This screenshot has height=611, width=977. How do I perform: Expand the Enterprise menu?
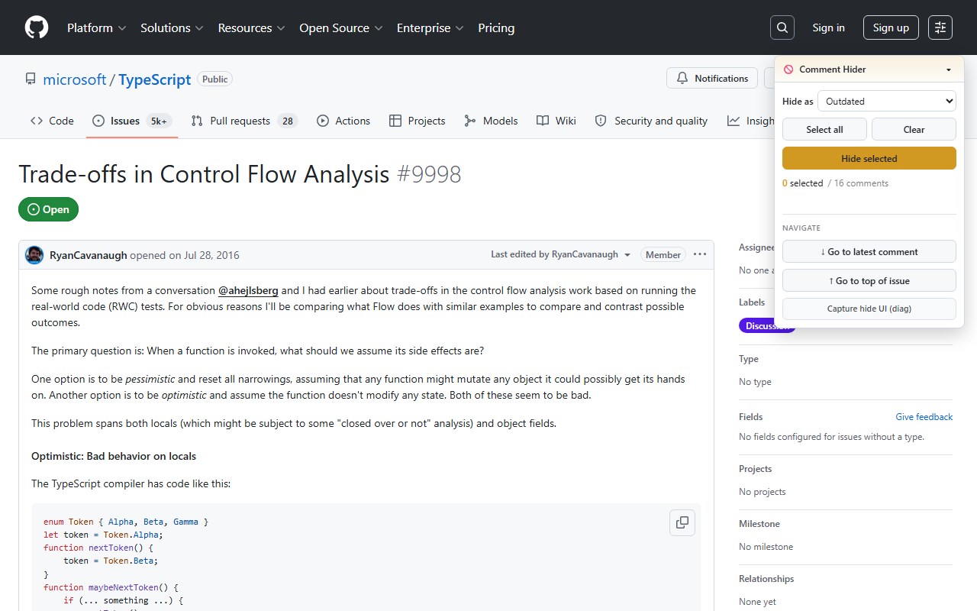pos(430,27)
